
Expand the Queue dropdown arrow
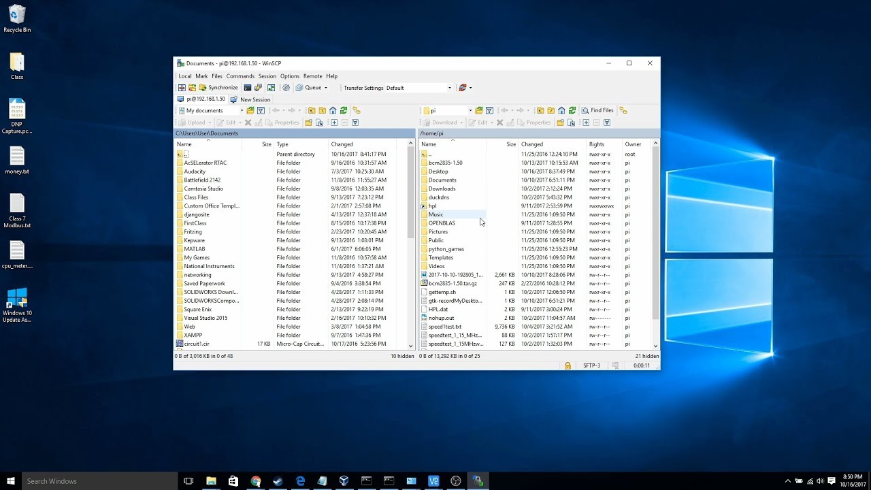[326, 88]
